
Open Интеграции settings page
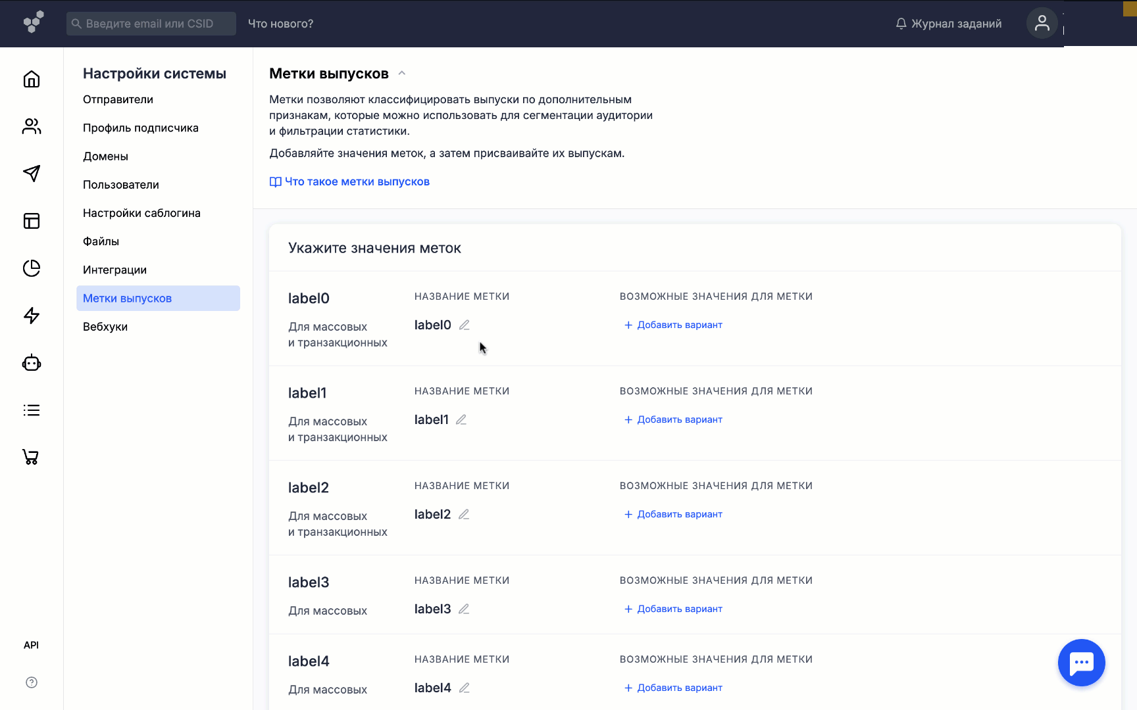tap(114, 270)
